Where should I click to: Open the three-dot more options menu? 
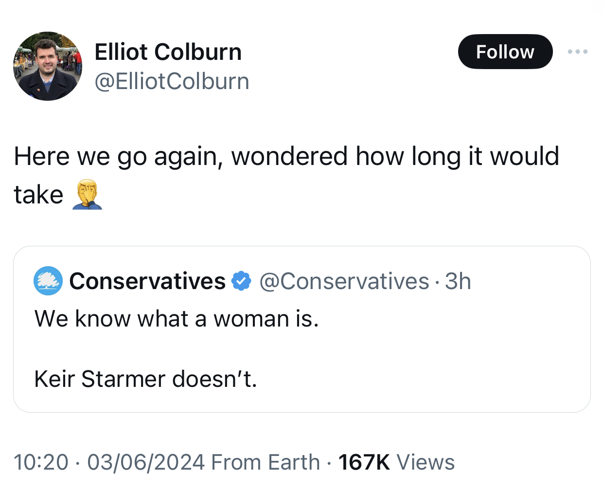pyautogui.click(x=577, y=52)
